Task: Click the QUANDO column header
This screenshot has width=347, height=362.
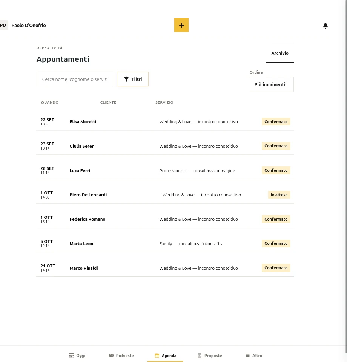Action: (50, 102)
